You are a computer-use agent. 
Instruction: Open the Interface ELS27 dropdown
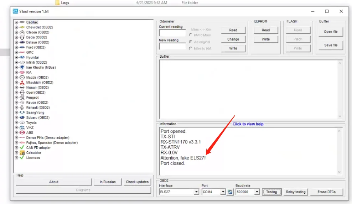pos(196,192)
